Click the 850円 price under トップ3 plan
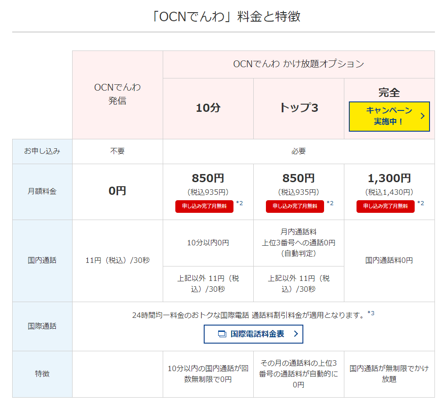439x404 pixels. pos(299,178)
